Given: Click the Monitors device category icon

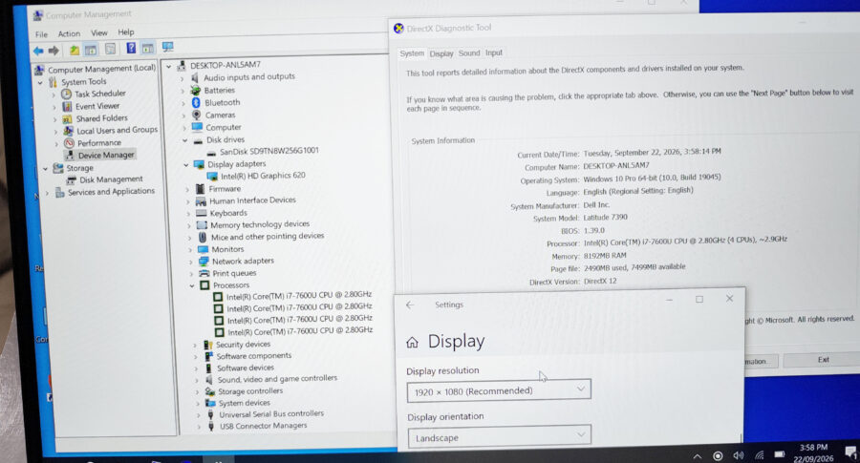Looking at the screenshot, I should pos(203,249).
